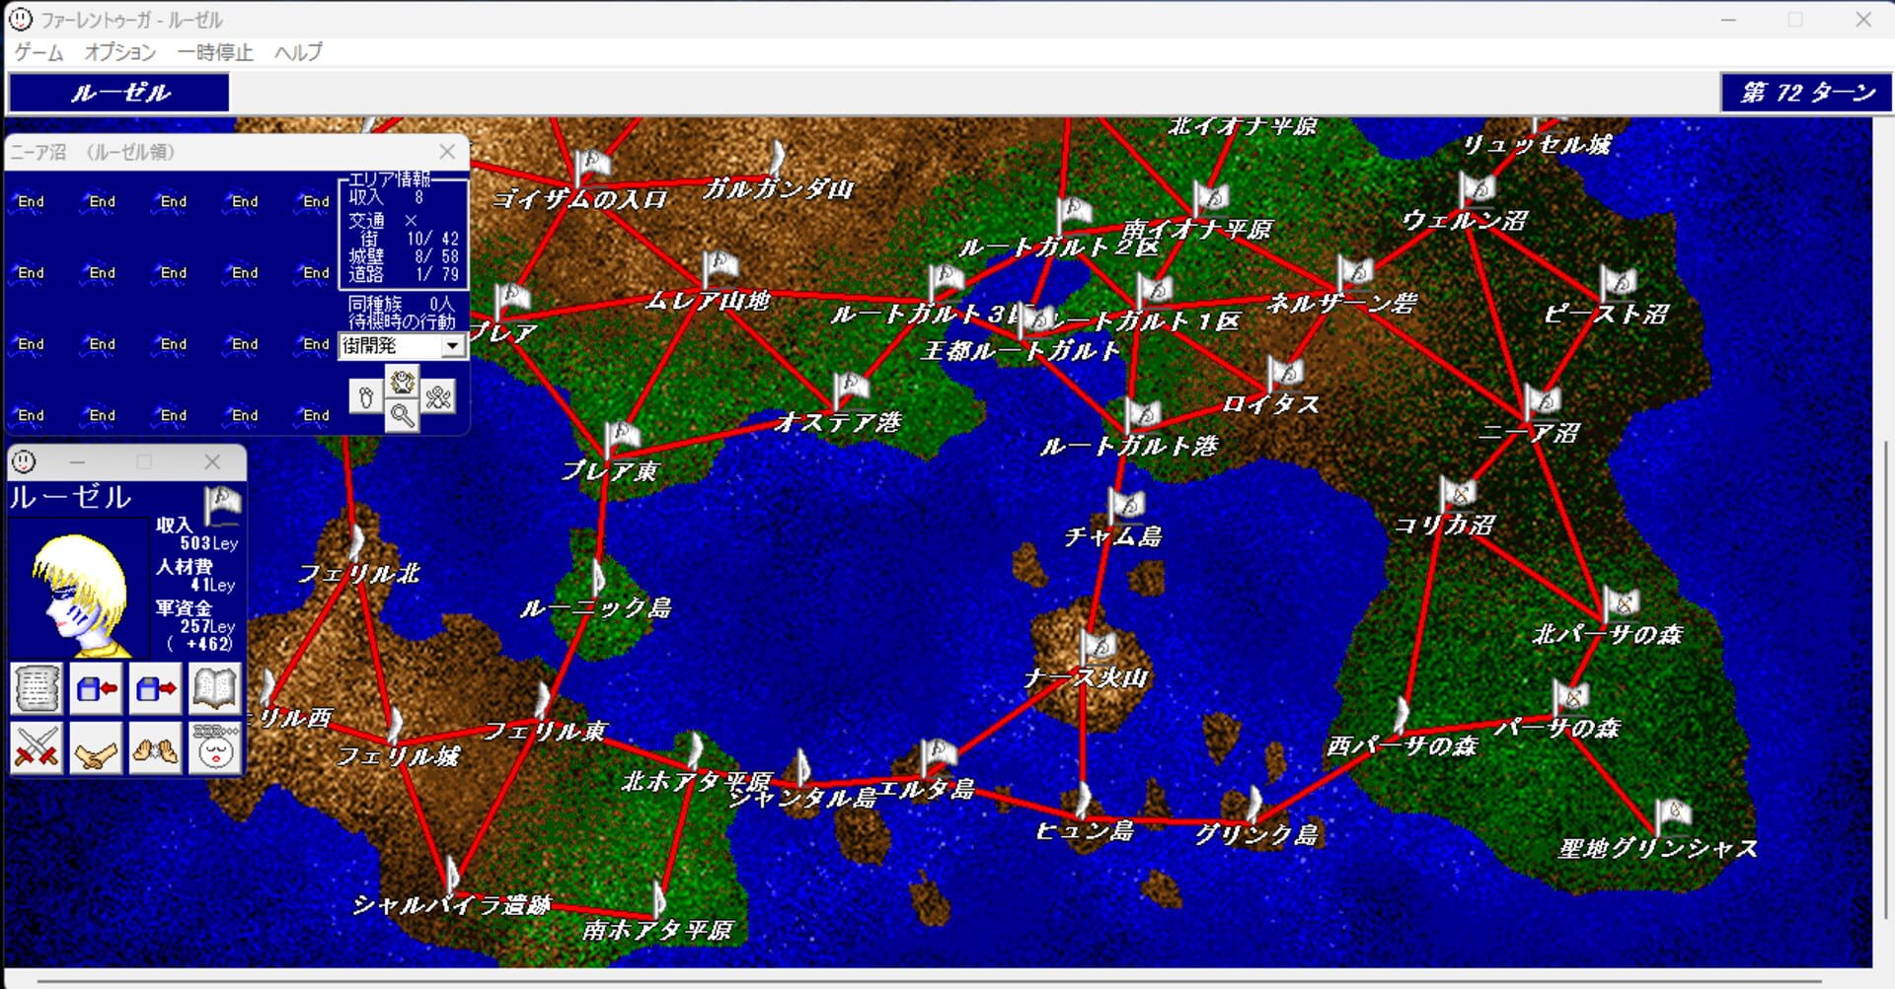This screenshot has height=989, width=1895.
Task: Click the clapping hands icon
Action: pyautogui.click(x=155, y=748)
